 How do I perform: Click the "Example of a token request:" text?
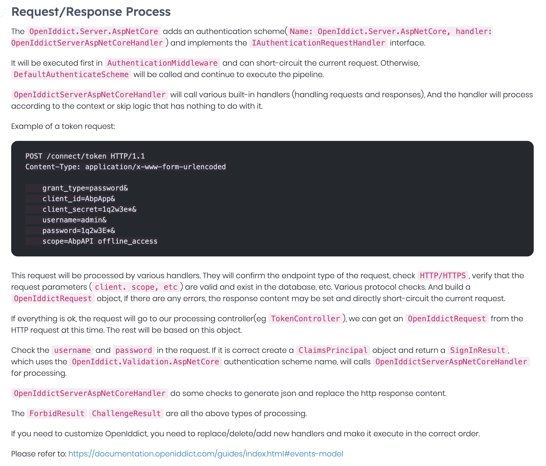click(x=63, y=126)
